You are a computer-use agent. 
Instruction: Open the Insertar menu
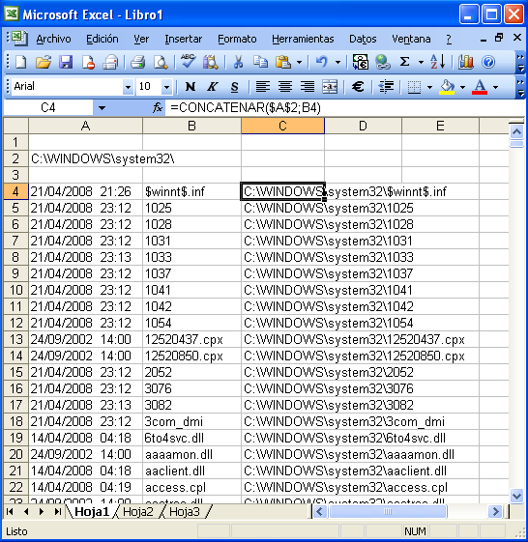pyautogui.click(x=183, y=39)
